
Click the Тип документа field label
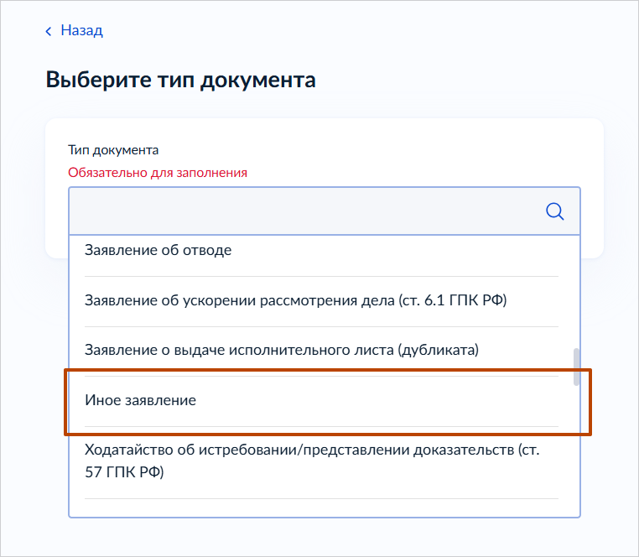(x=113, y=150)
